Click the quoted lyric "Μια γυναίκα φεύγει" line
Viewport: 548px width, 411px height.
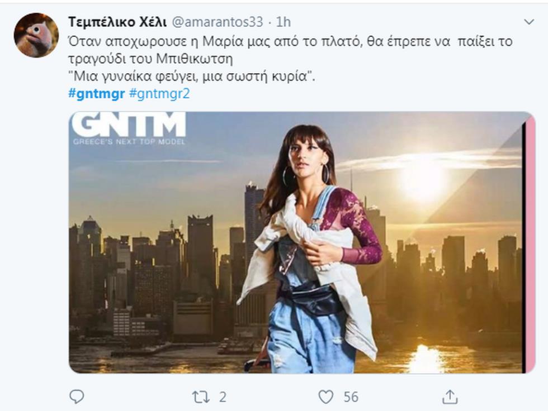[192, 76]
